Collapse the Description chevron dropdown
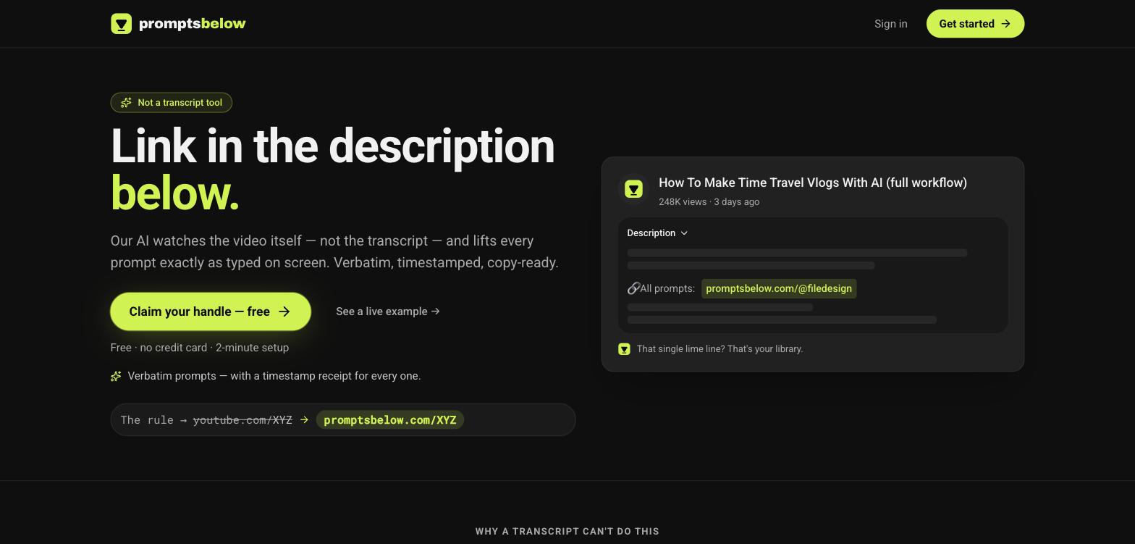The image size is (1135, 544). 684,233
